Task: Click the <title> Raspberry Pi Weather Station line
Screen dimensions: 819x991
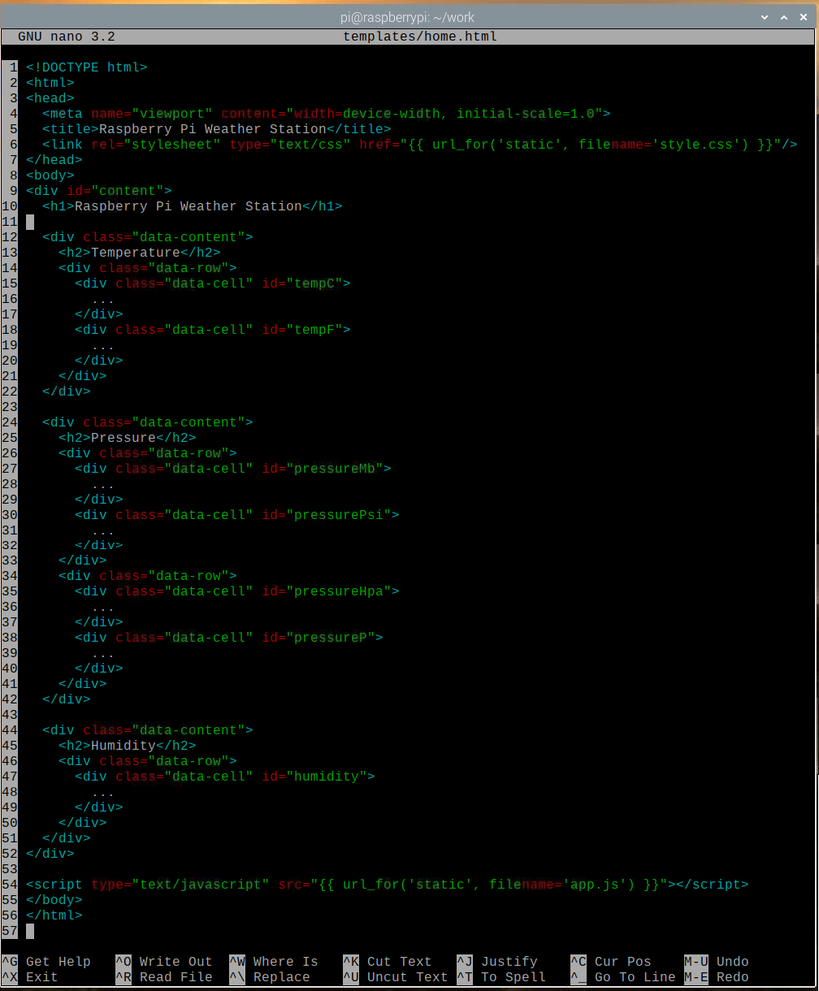Action: (217, 129)
